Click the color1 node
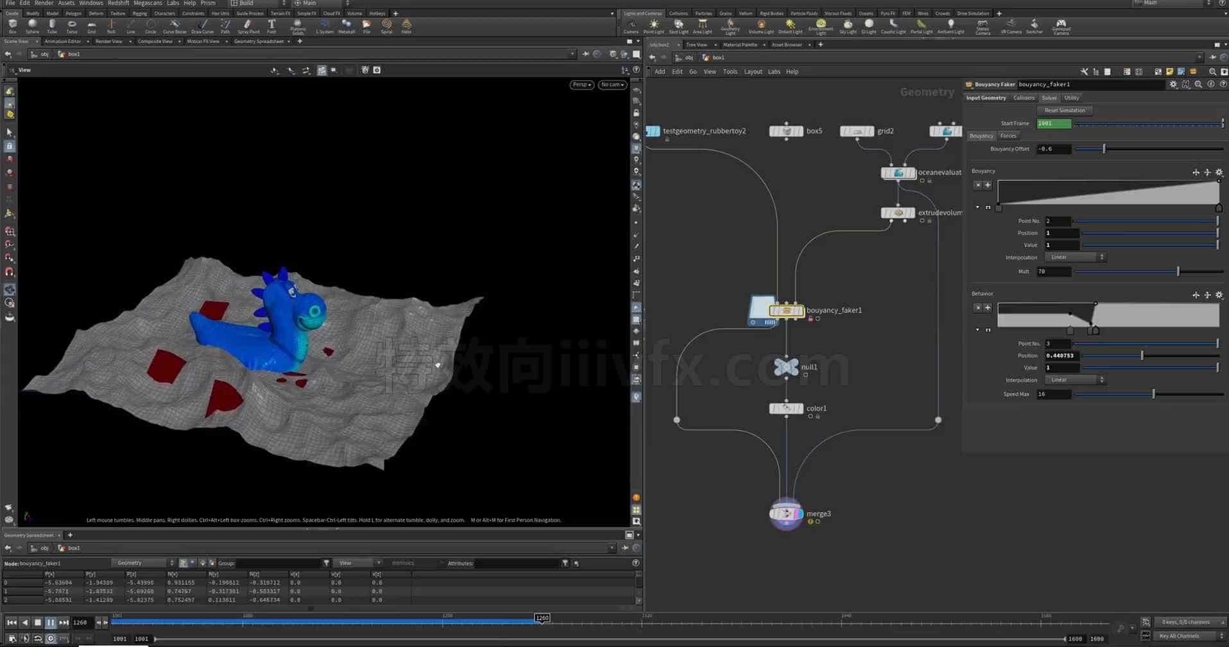Viewport: 1229px width, 647px height. (786, 408)
